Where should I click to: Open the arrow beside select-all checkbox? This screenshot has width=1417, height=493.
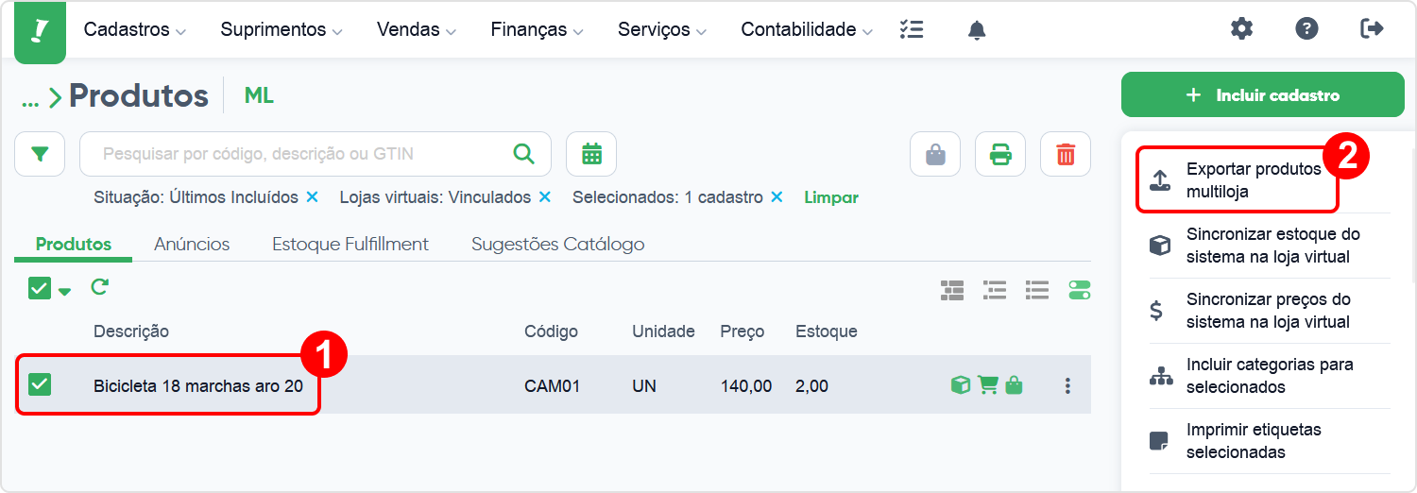point(64,291)
